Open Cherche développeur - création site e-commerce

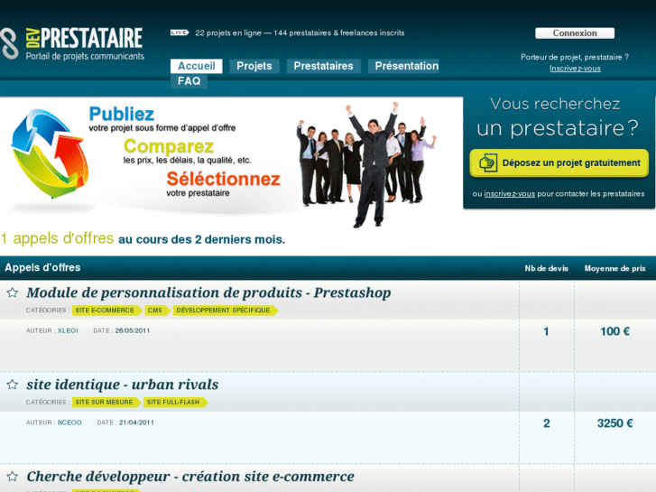point(190,477)
